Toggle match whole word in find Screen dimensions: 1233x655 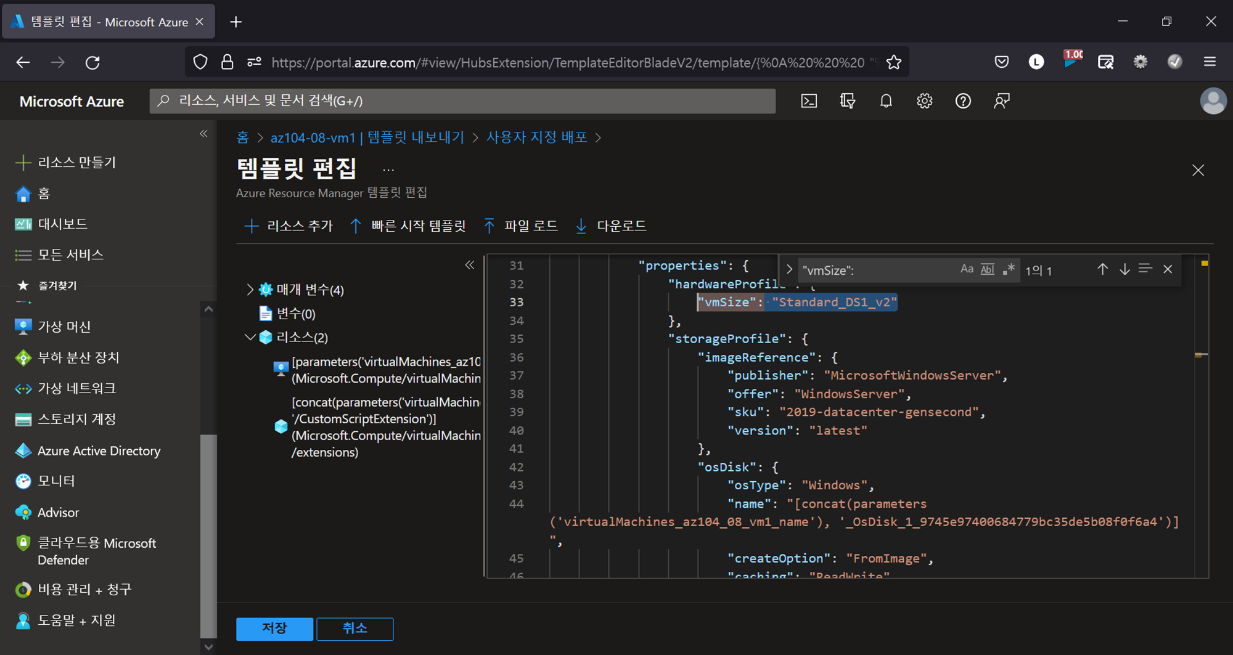(988, 269)
